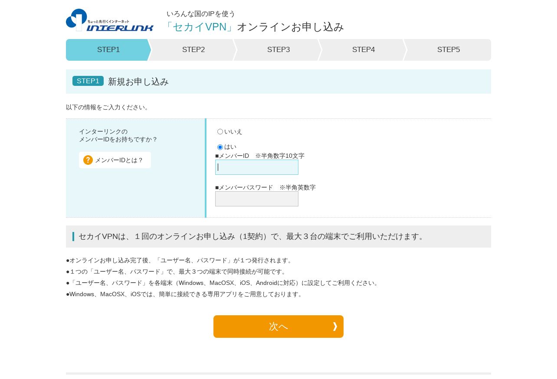
Task: Click the Interlink logo
Action: (x=110, y=20)
